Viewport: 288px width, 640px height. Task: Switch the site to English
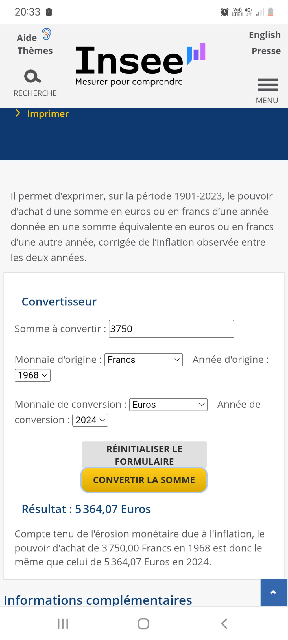(x=265, y=35)
